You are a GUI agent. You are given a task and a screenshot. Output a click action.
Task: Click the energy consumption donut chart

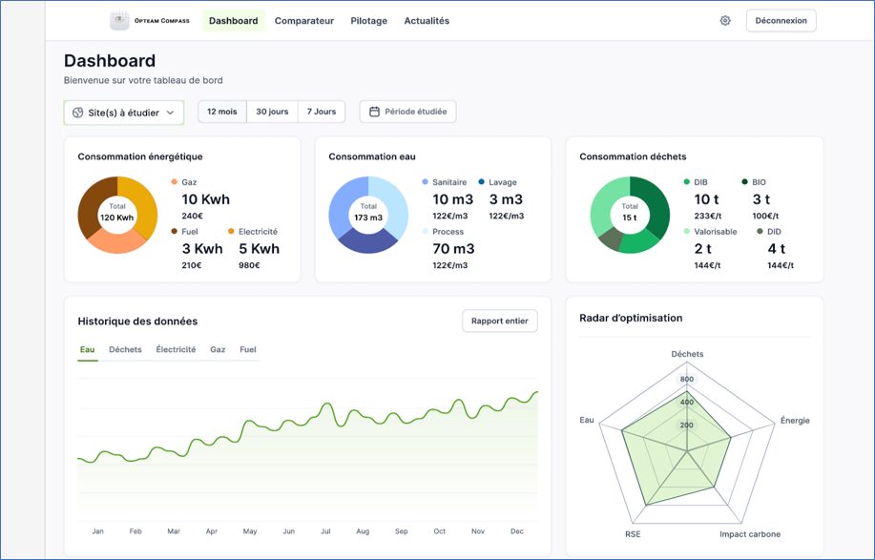coord(117,215)
